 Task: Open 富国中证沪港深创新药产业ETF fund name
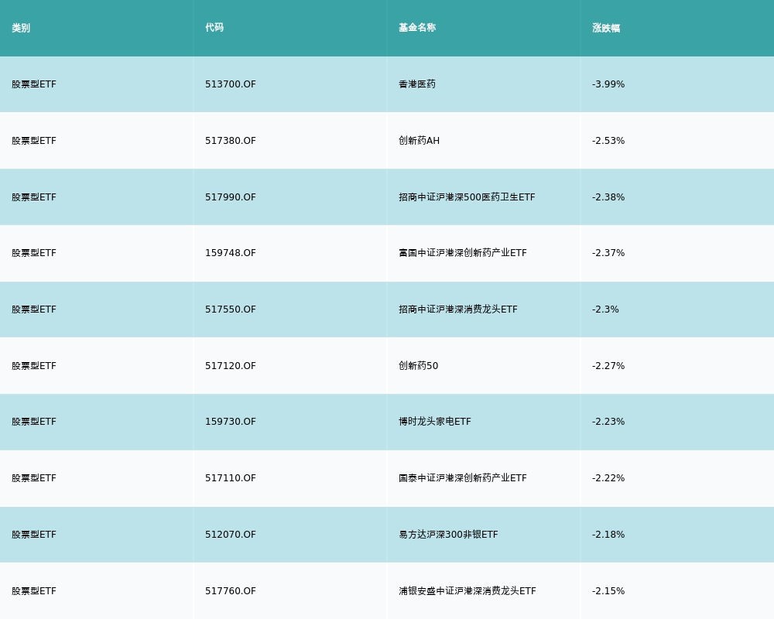[x=462, y=253]
